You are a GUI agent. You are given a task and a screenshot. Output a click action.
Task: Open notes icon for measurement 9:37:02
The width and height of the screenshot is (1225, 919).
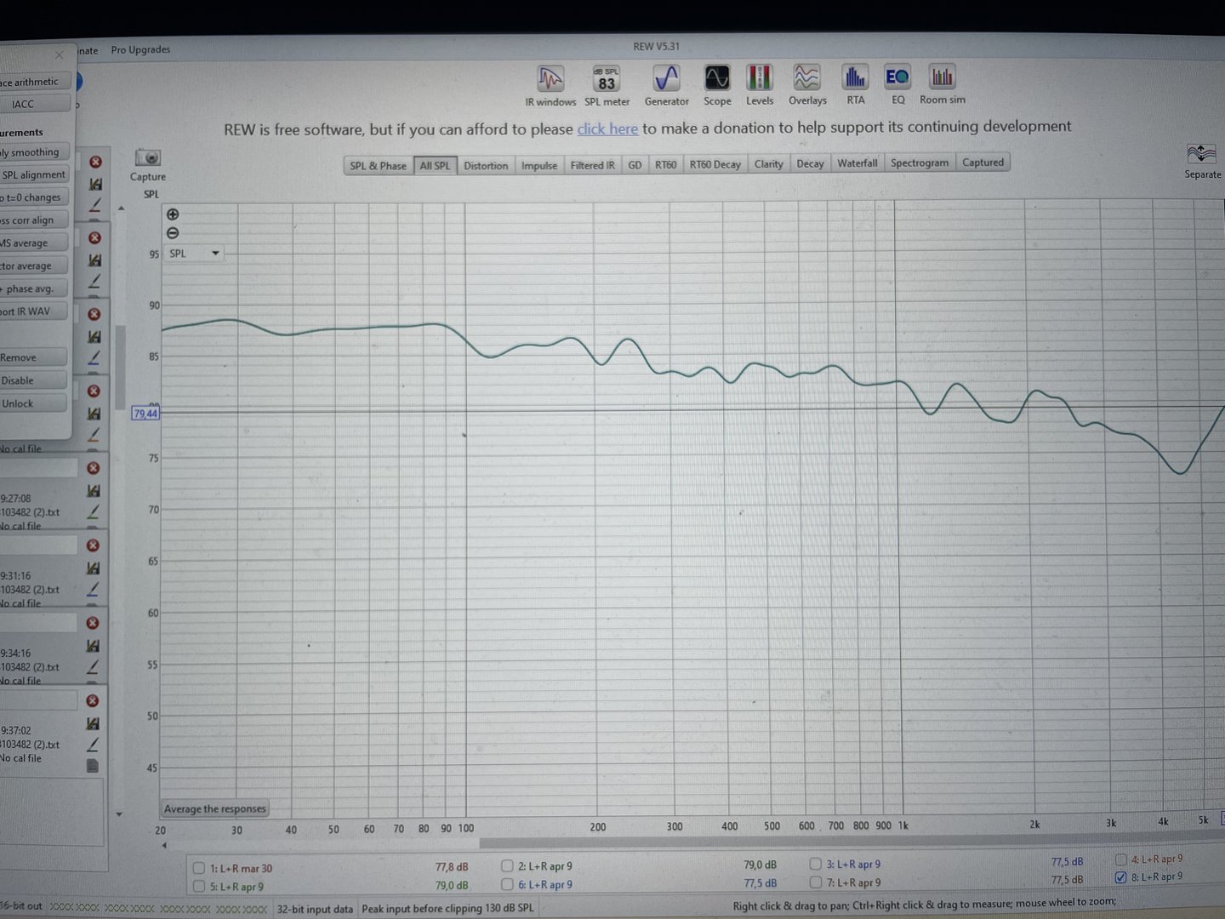coord(93,766)
